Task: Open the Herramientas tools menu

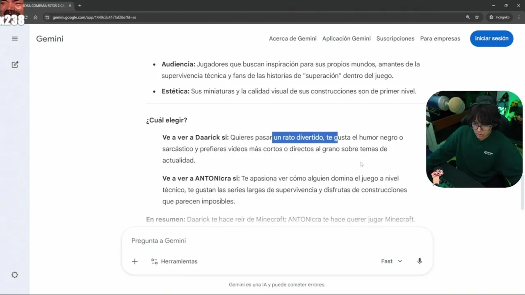Action: click(x=174, y=261)
